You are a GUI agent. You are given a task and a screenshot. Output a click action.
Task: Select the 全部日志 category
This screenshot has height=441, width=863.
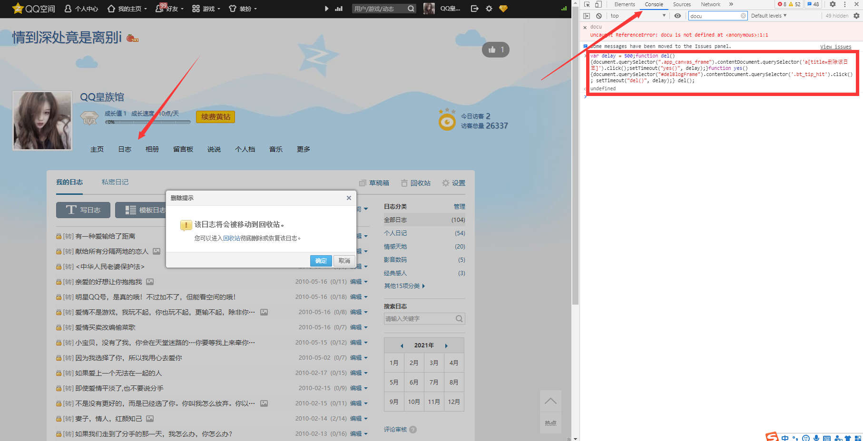pos(424,220)
